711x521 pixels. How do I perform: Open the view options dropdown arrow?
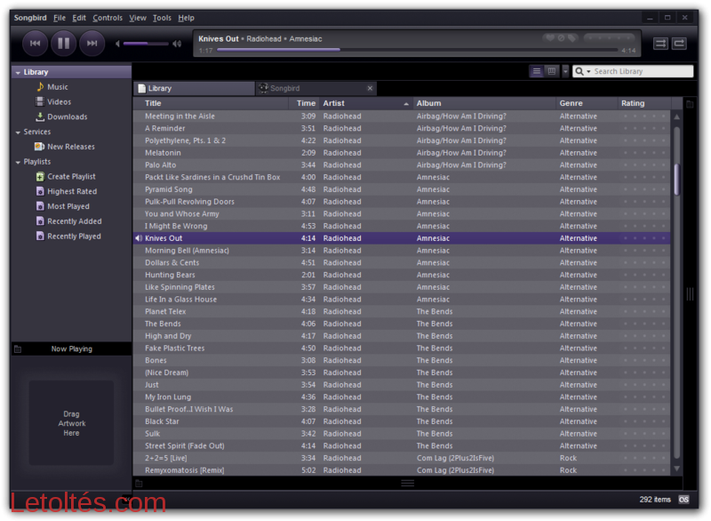pyautogui.click(x=565, y=71)
